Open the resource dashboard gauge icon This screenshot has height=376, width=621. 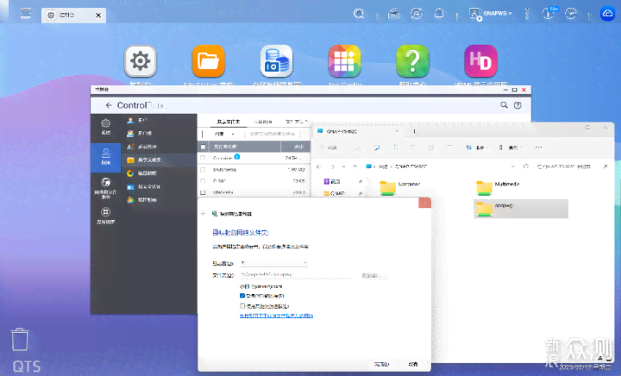[x=571, y=14]
